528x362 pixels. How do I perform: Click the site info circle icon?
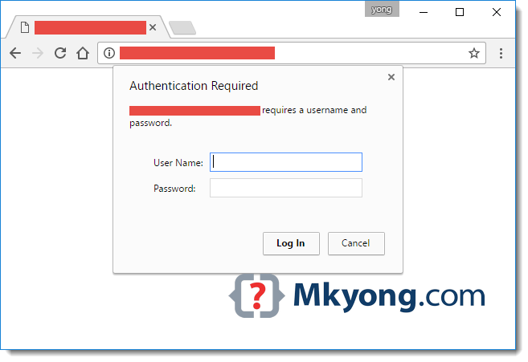pyautogui.click(x=109, y=53)
